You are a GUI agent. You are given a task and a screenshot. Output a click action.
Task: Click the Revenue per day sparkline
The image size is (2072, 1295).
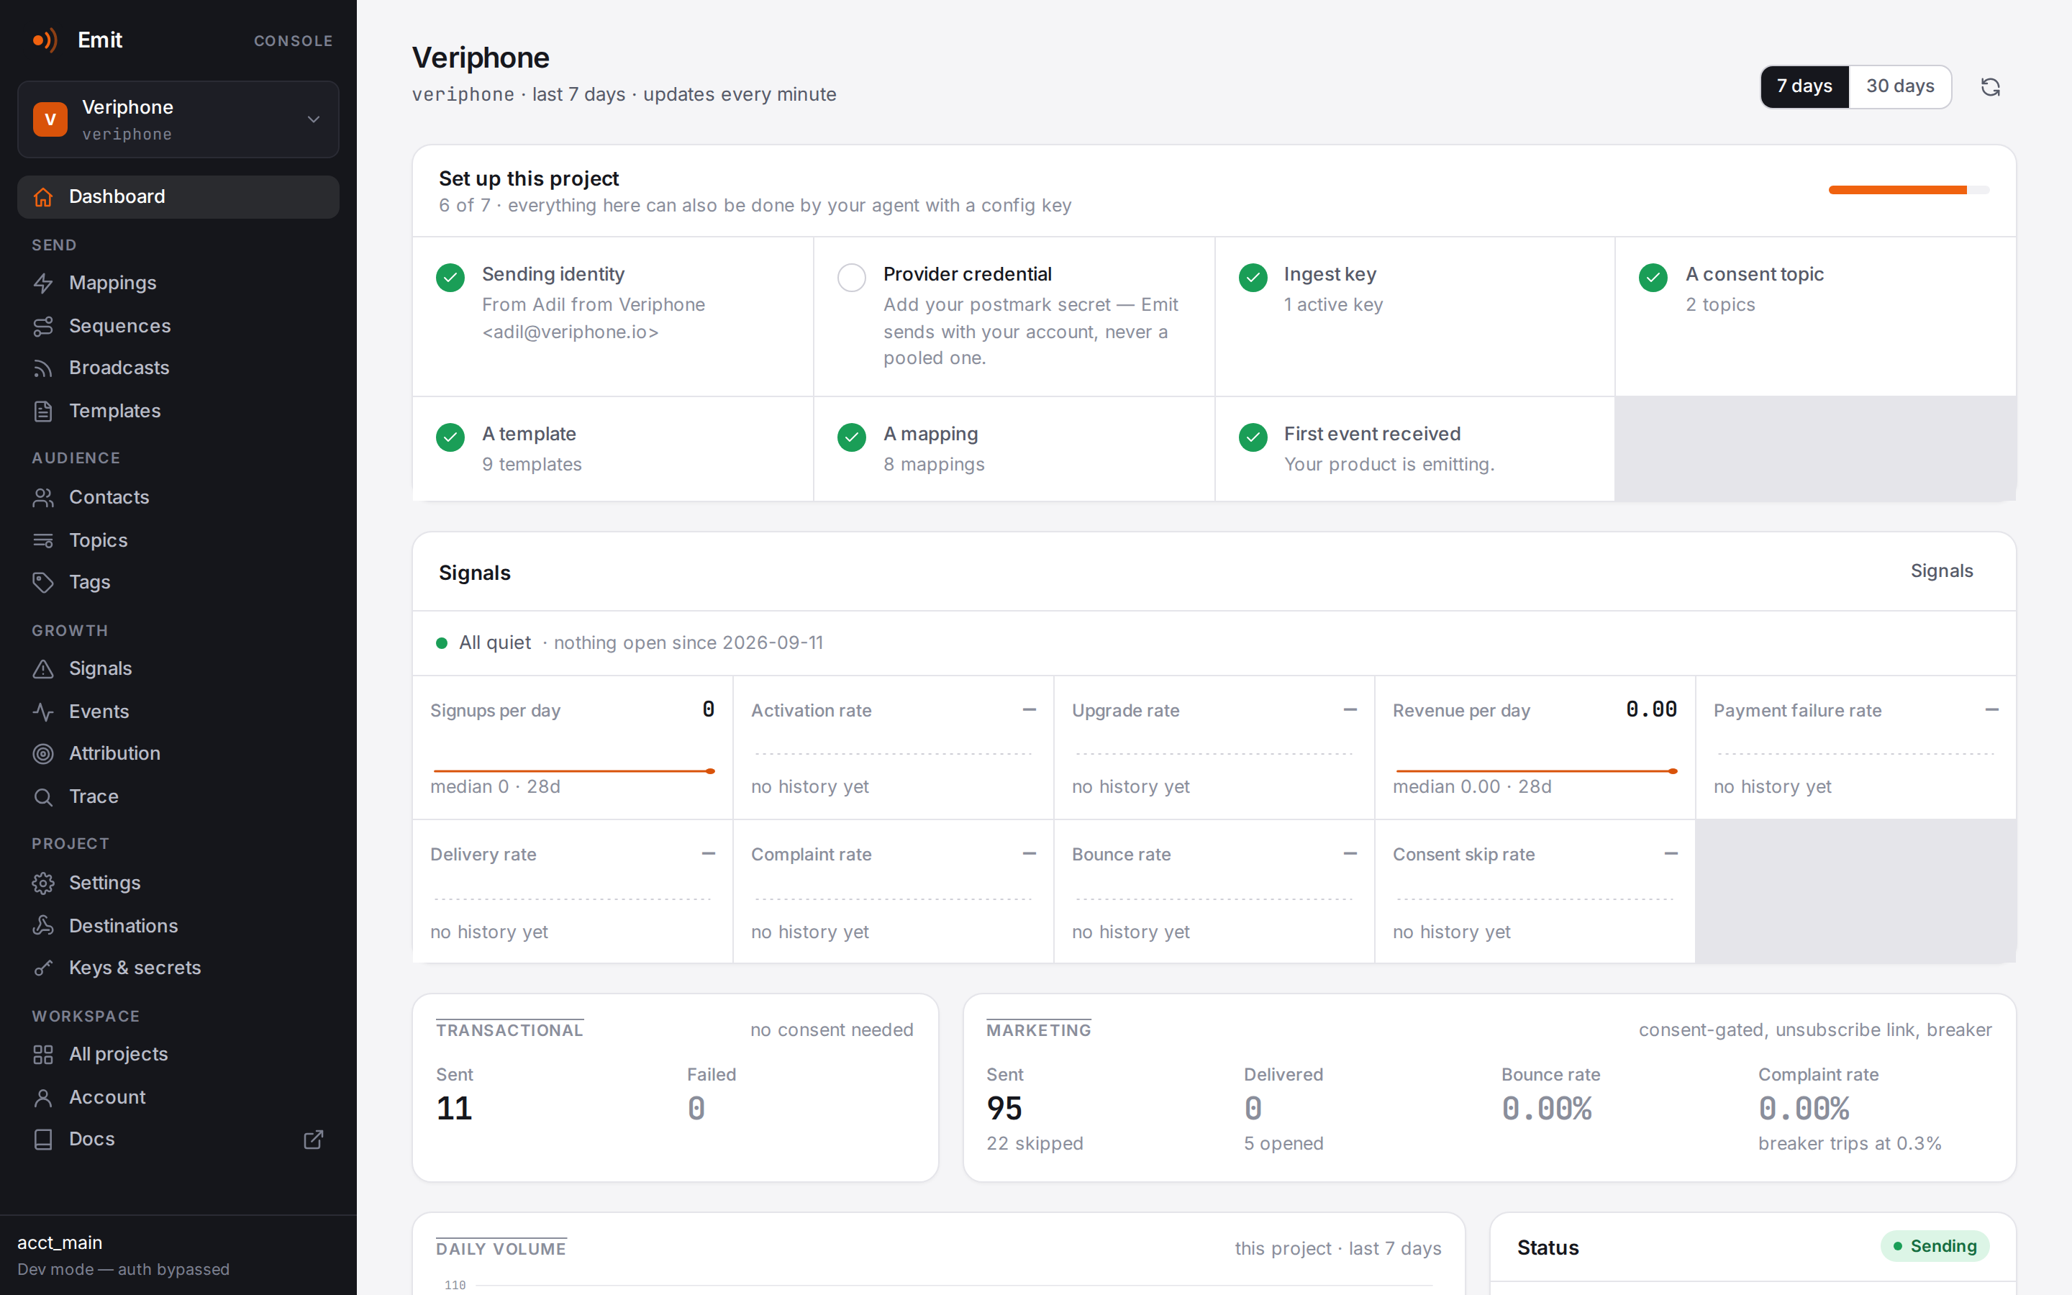1536,771
